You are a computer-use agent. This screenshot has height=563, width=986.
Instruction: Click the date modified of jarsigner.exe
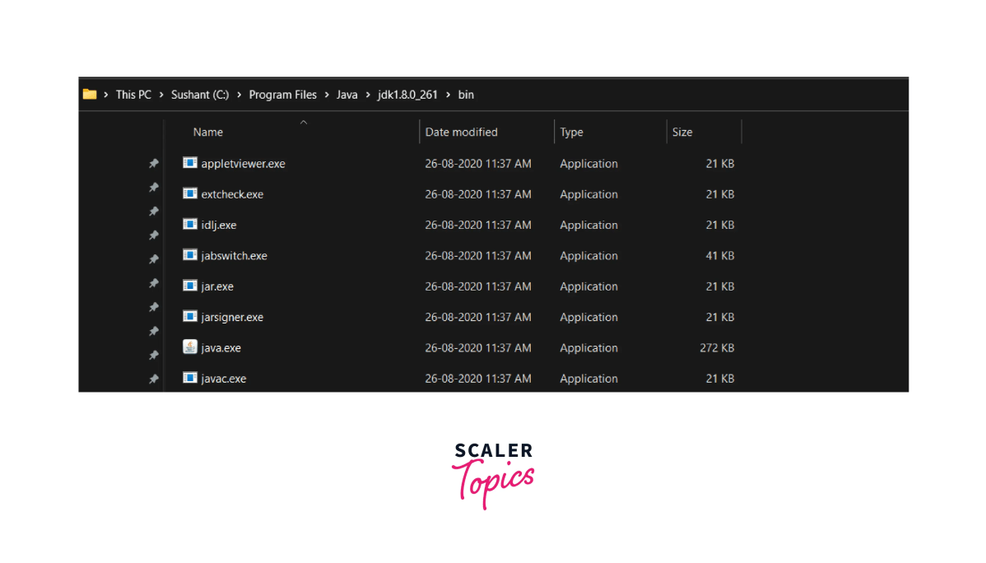[478, 317]
